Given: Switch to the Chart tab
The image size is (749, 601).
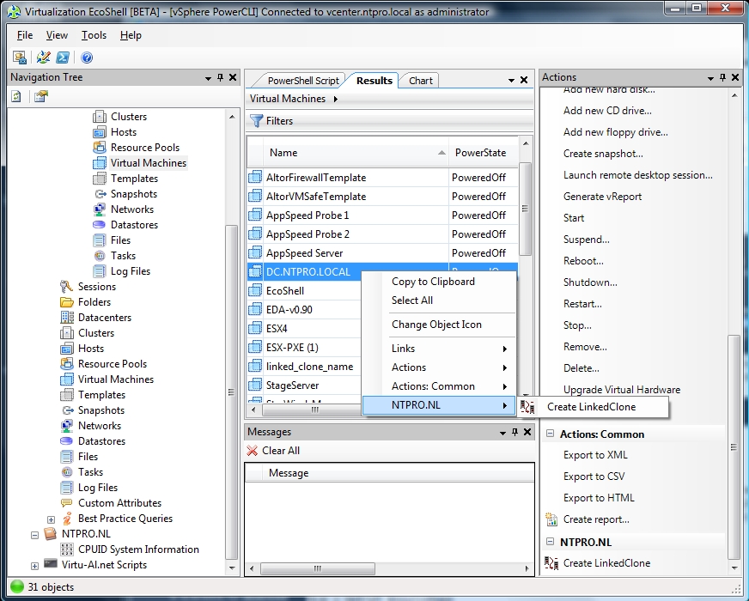Looking at the screenshot, I should point(420,81).
